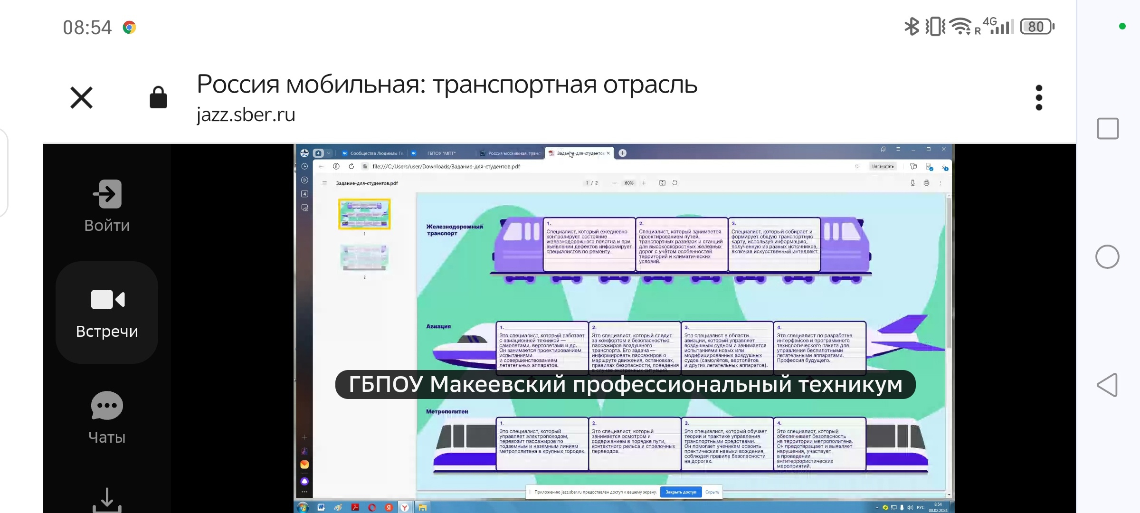Screen dimensions: 1140x513
Task: Click the PDF vertical scrollbar
Action: click(949, 273)
